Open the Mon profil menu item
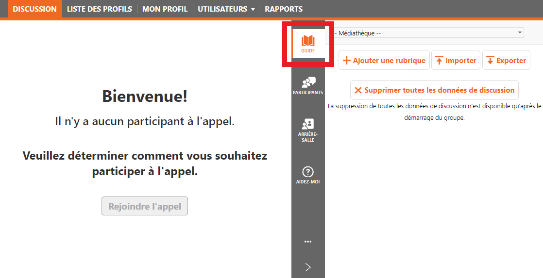This screenshot has height=278, width=543. coord(165,9)
